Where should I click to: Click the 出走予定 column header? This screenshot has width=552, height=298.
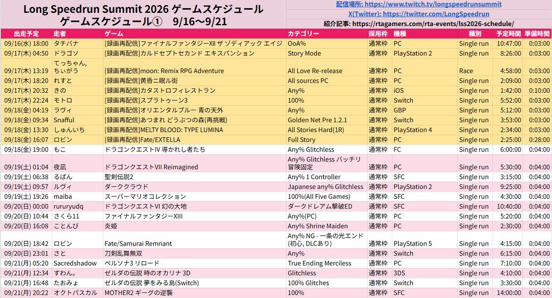coord(27,34)
